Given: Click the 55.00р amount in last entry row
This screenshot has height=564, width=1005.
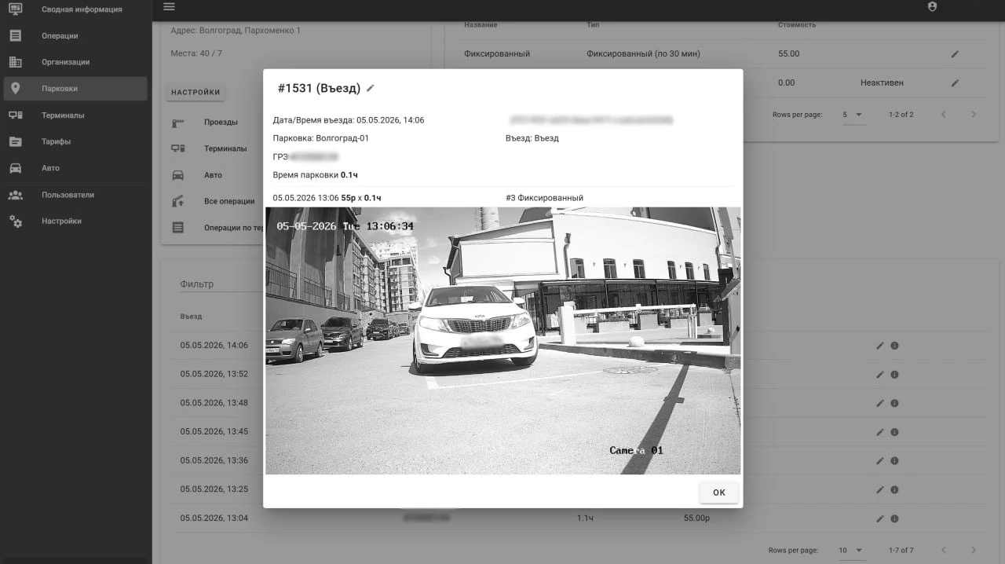Looking at the screenshot, I should pos(697,518).
